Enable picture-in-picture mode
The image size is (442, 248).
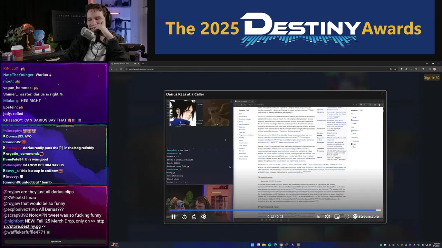337,217
